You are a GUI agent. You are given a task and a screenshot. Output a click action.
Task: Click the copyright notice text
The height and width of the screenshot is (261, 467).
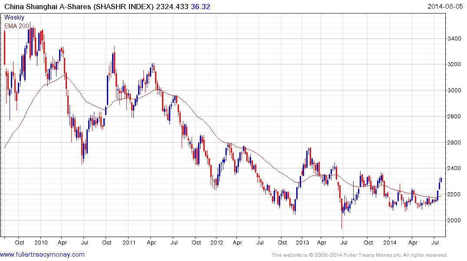point(360,255)
